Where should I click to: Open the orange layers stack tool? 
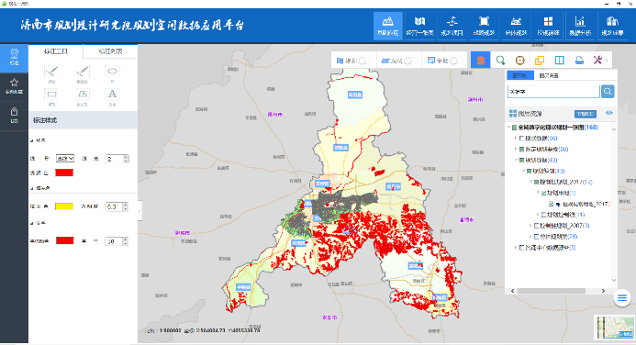tap(481, 61)
